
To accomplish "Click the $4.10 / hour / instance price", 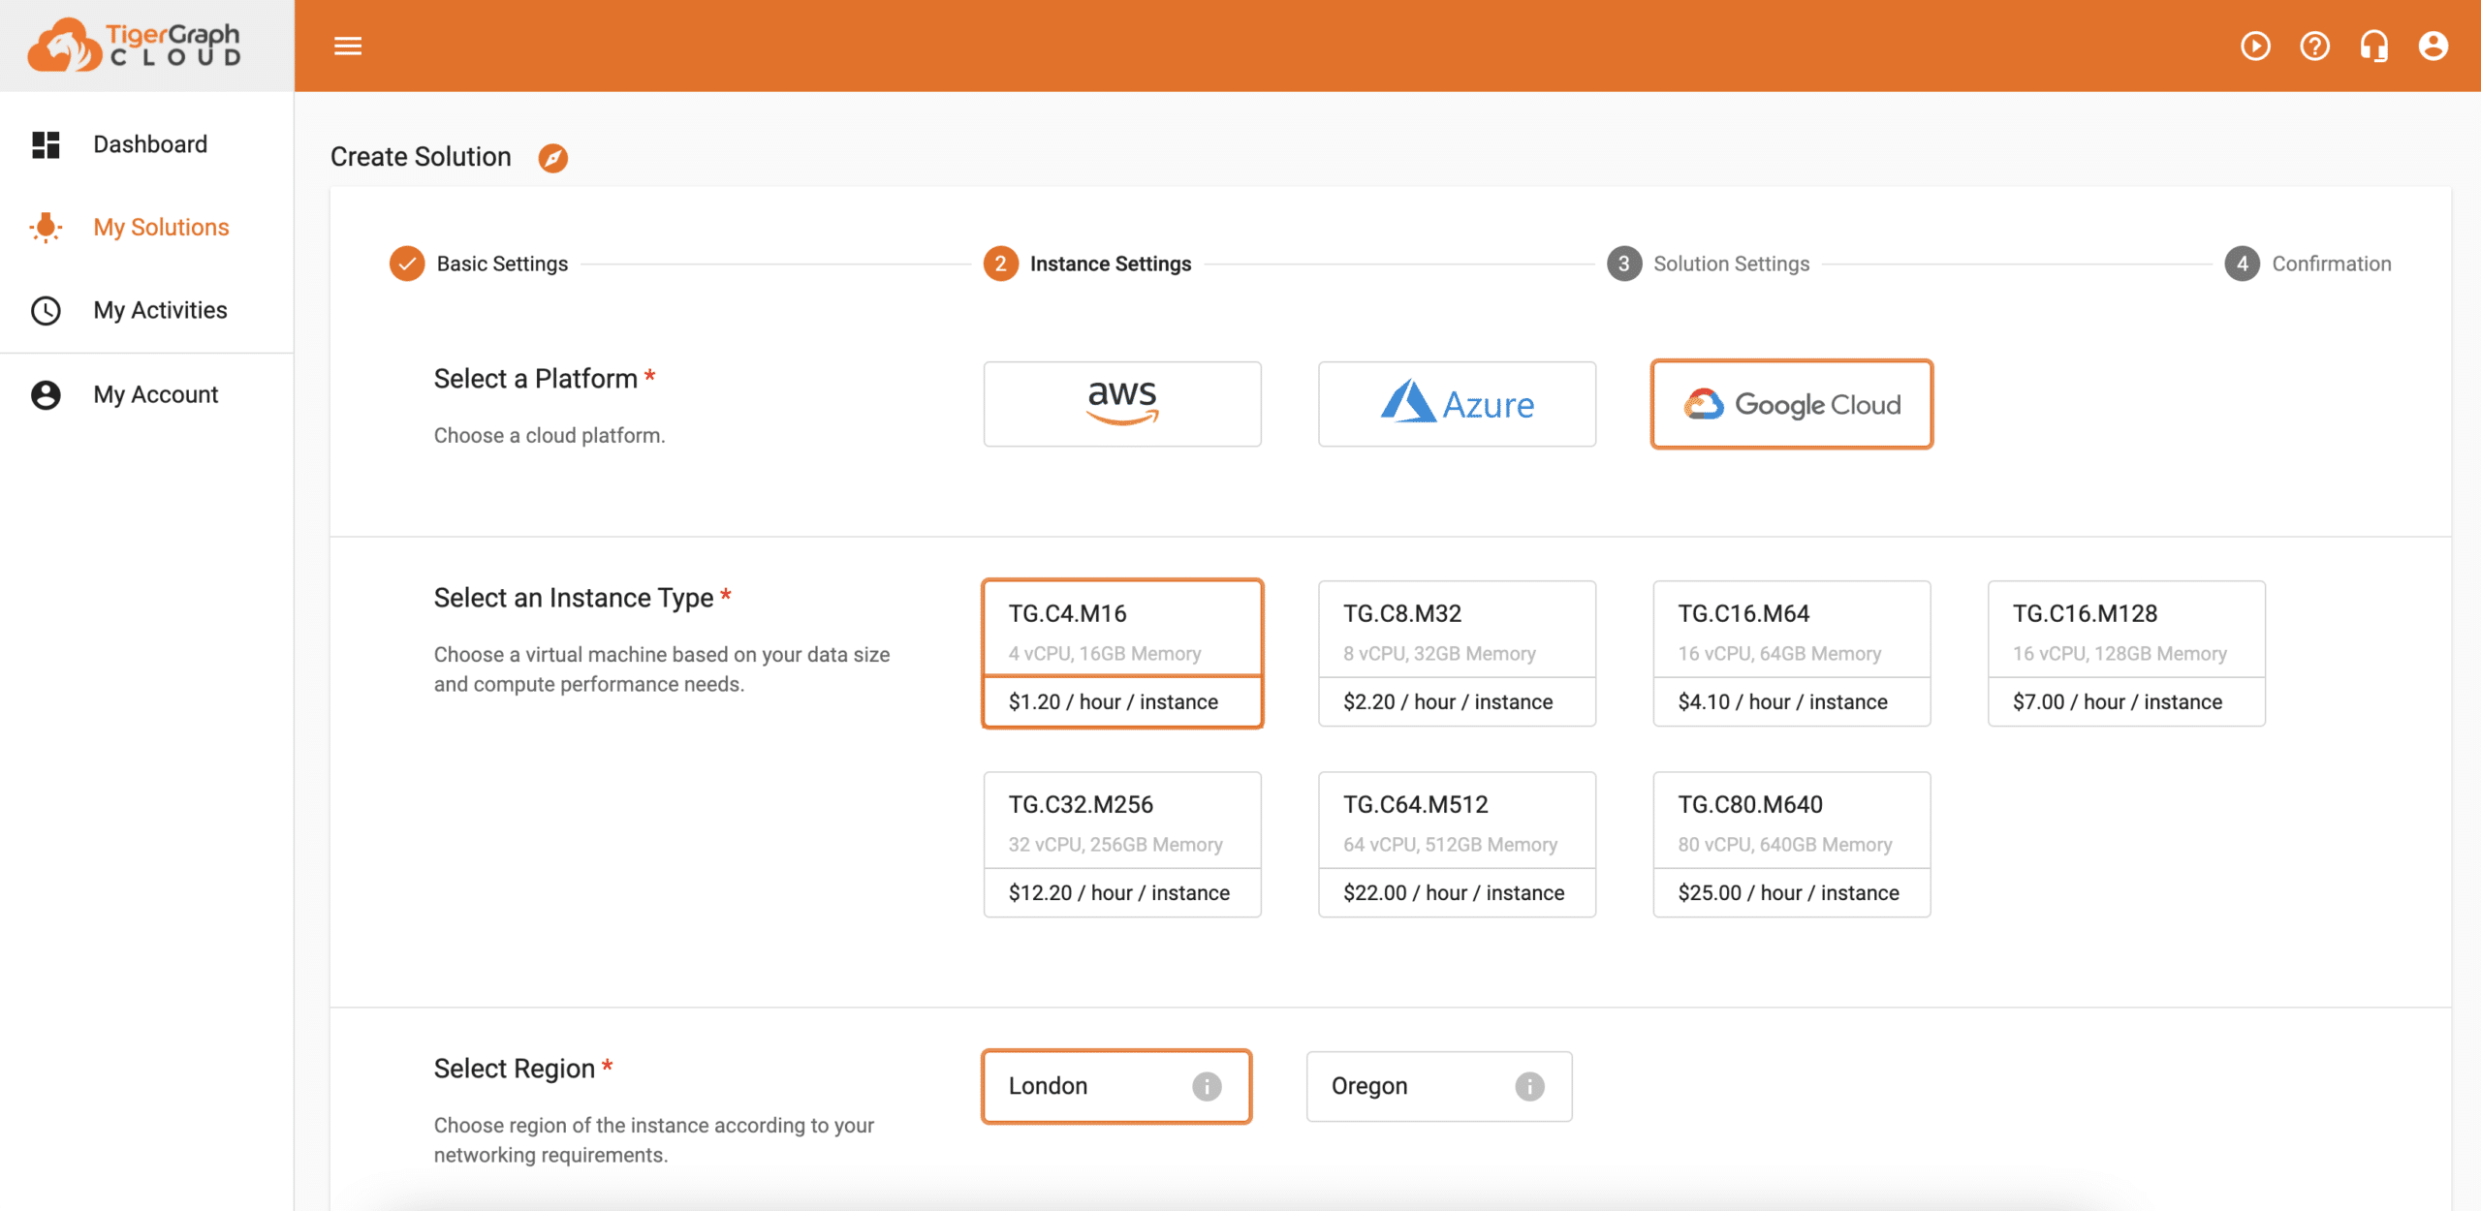I will tap(1783, 701).
